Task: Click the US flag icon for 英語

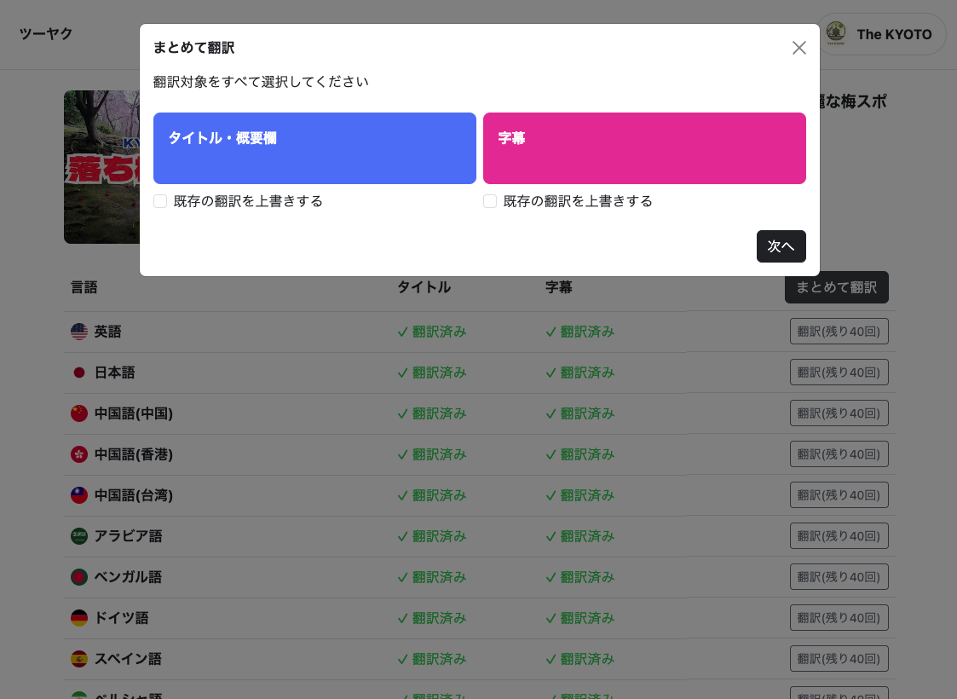Action: coord(79,332)
